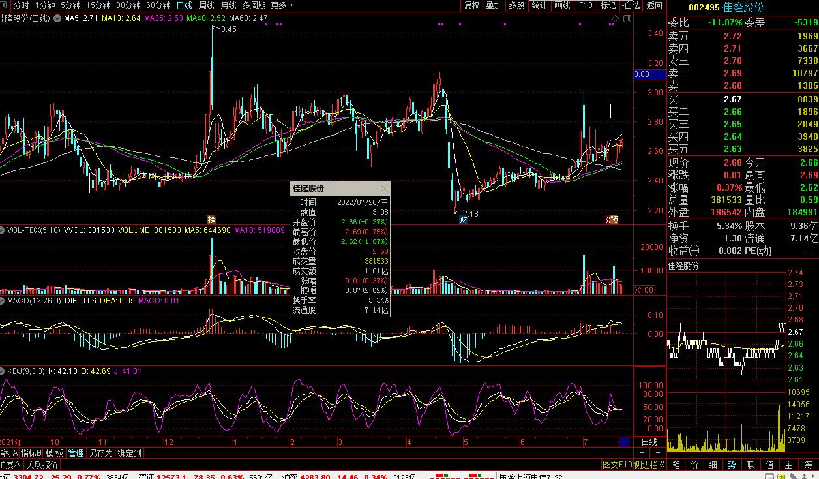Screen dimensions: 819x479
Task: Click the 卖五 price 2.72
Action: click(x=733, y=37)
